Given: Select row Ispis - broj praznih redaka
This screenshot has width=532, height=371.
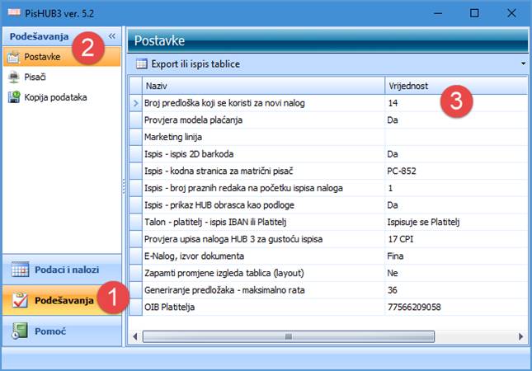Looking at the screenshot, I should coord(328,188).
